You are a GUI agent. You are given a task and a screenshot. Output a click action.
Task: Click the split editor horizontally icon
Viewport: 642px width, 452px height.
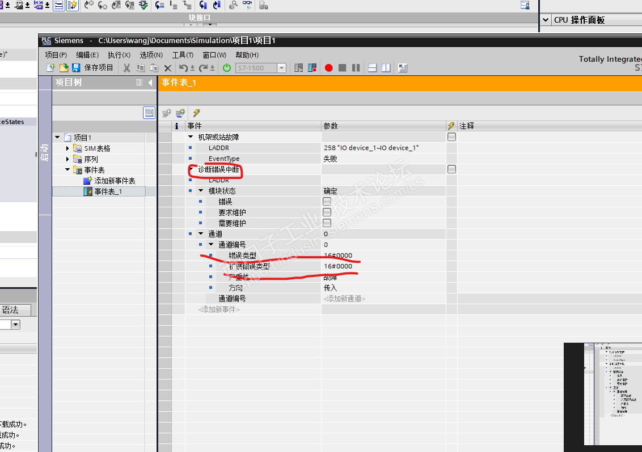coord(372,68)
